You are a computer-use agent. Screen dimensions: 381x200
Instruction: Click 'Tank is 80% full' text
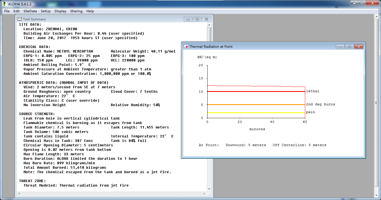(x=129, y=141)
